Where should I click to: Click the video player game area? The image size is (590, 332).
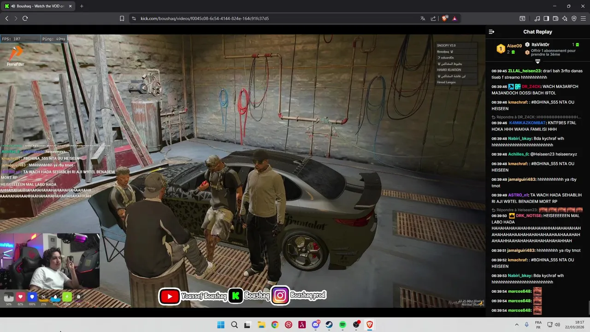click(x=242, y=171)
